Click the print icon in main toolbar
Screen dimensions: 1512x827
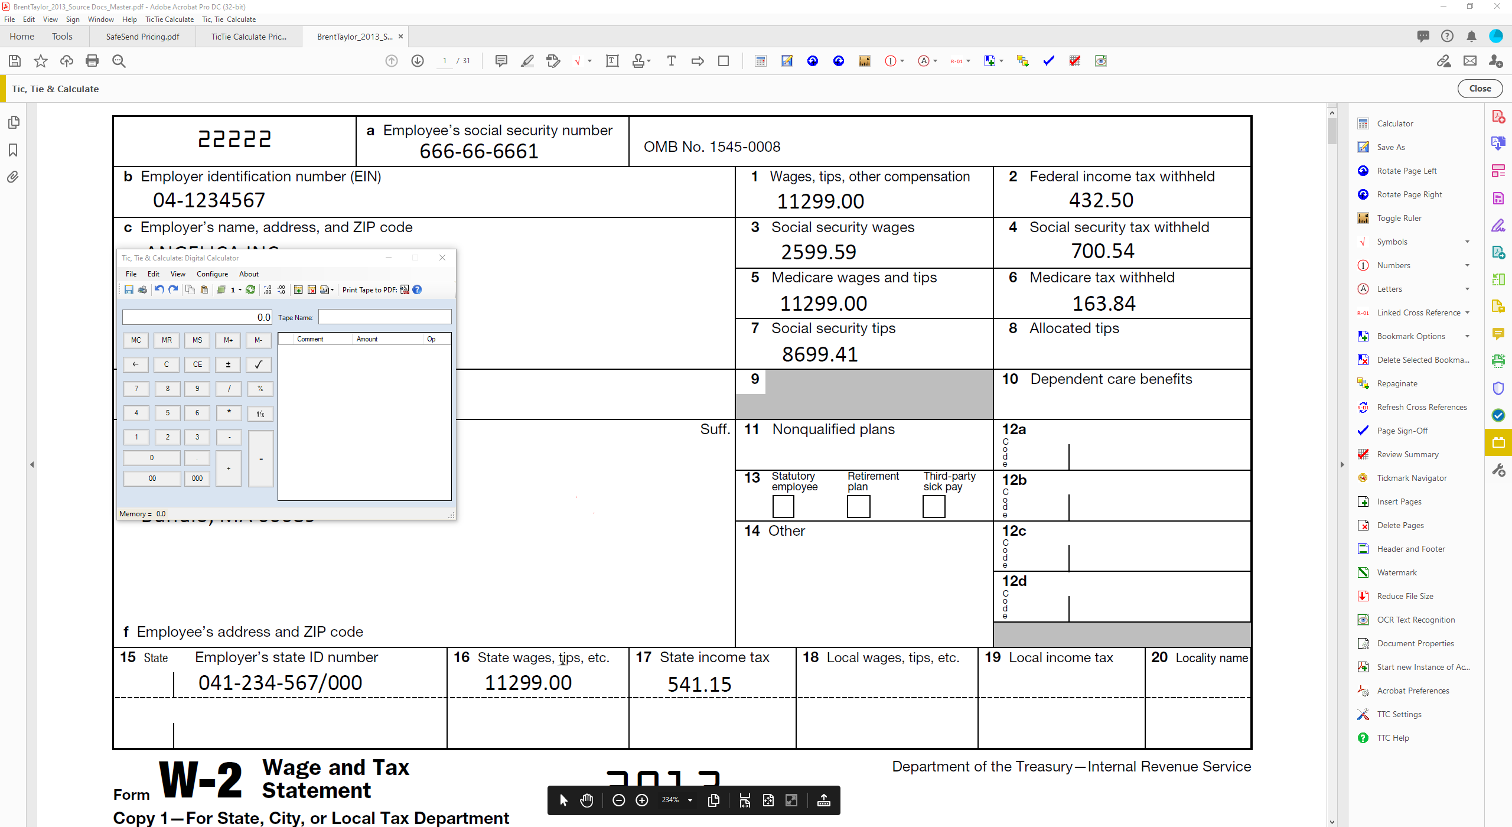[92, 61]
